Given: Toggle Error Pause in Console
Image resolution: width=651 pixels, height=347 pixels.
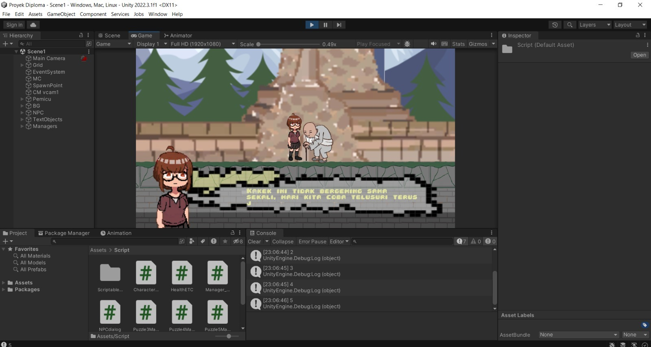Looking at the screenshot, I should click(312, 242).
